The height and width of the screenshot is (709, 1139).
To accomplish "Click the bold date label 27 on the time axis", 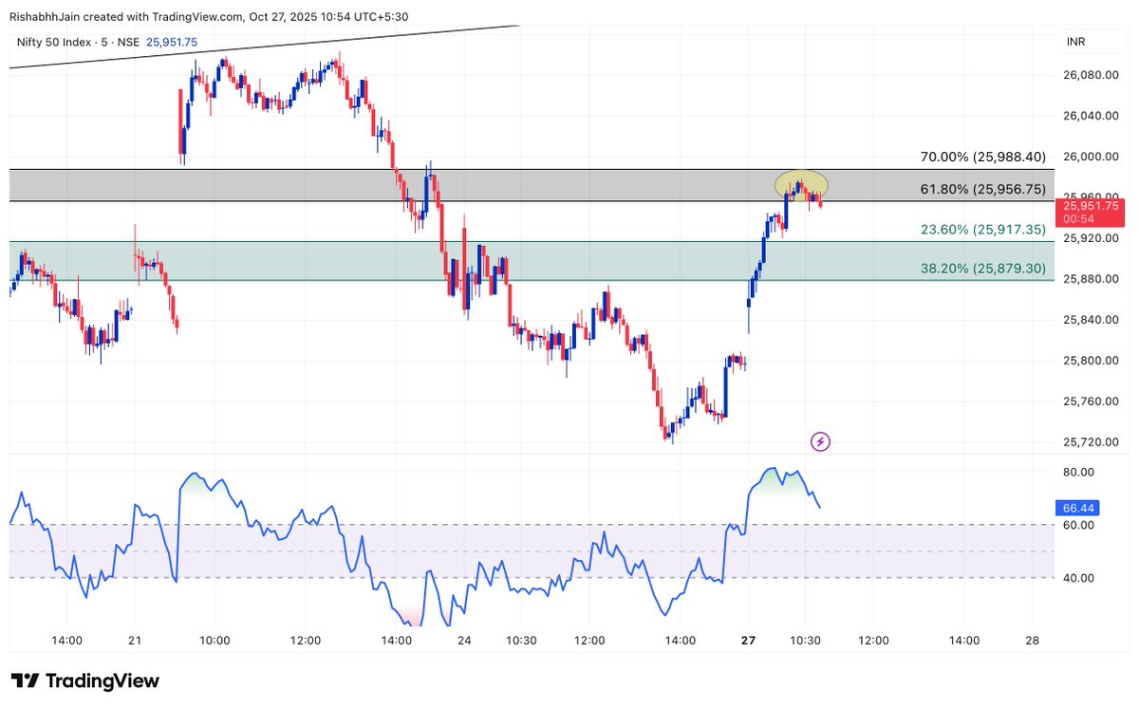I will tap(749, 641).
